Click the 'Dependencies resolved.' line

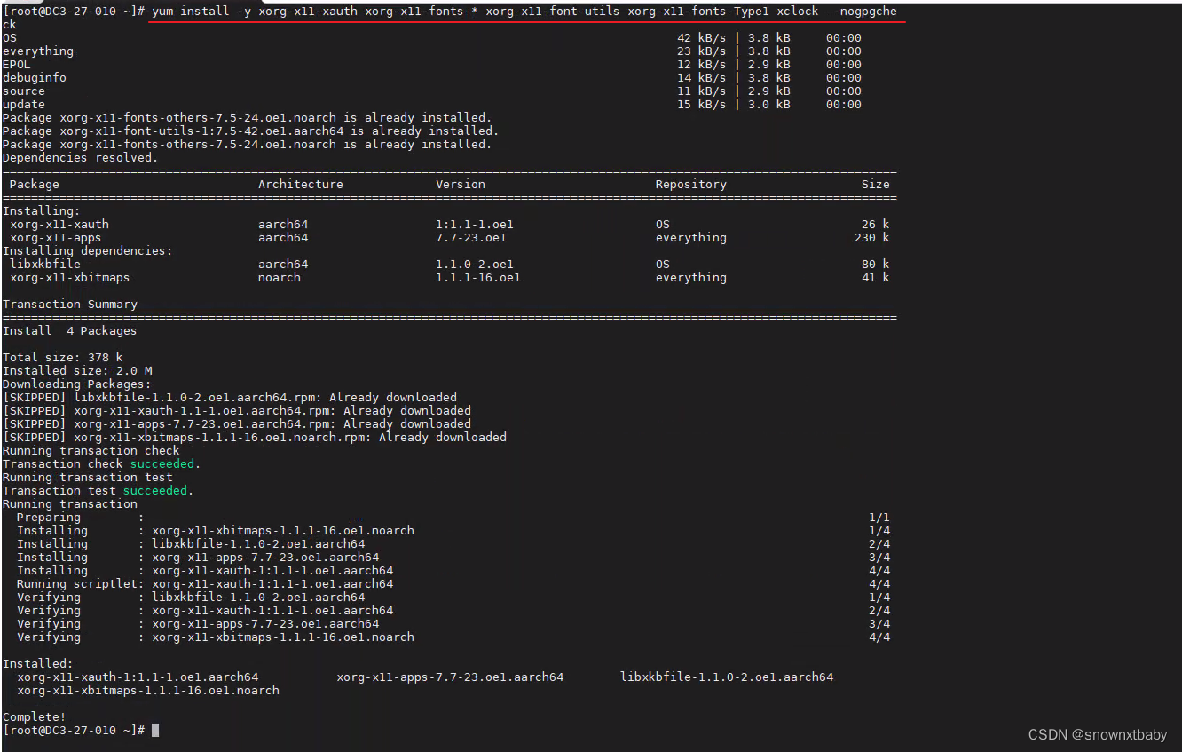pyautogui.click(x=80, y=158)
